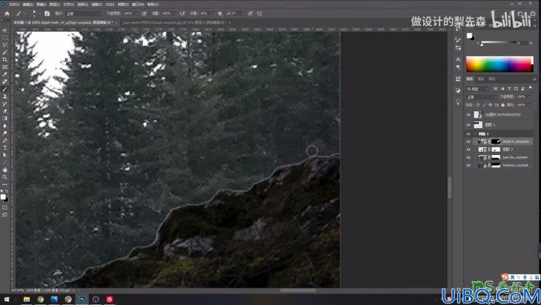Click the grayscale slider in Color panel

coord(498,42)
